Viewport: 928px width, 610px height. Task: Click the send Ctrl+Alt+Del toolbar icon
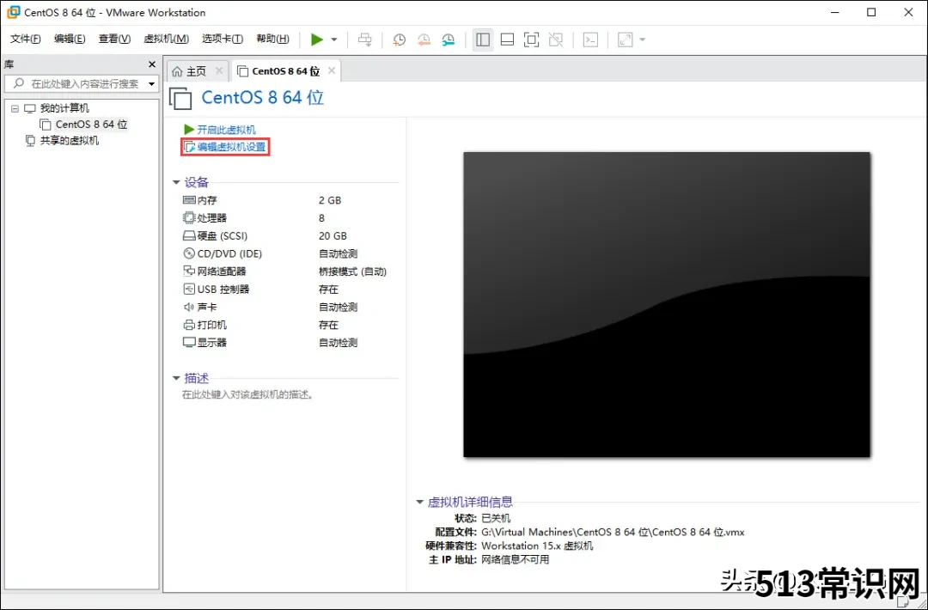365,40
